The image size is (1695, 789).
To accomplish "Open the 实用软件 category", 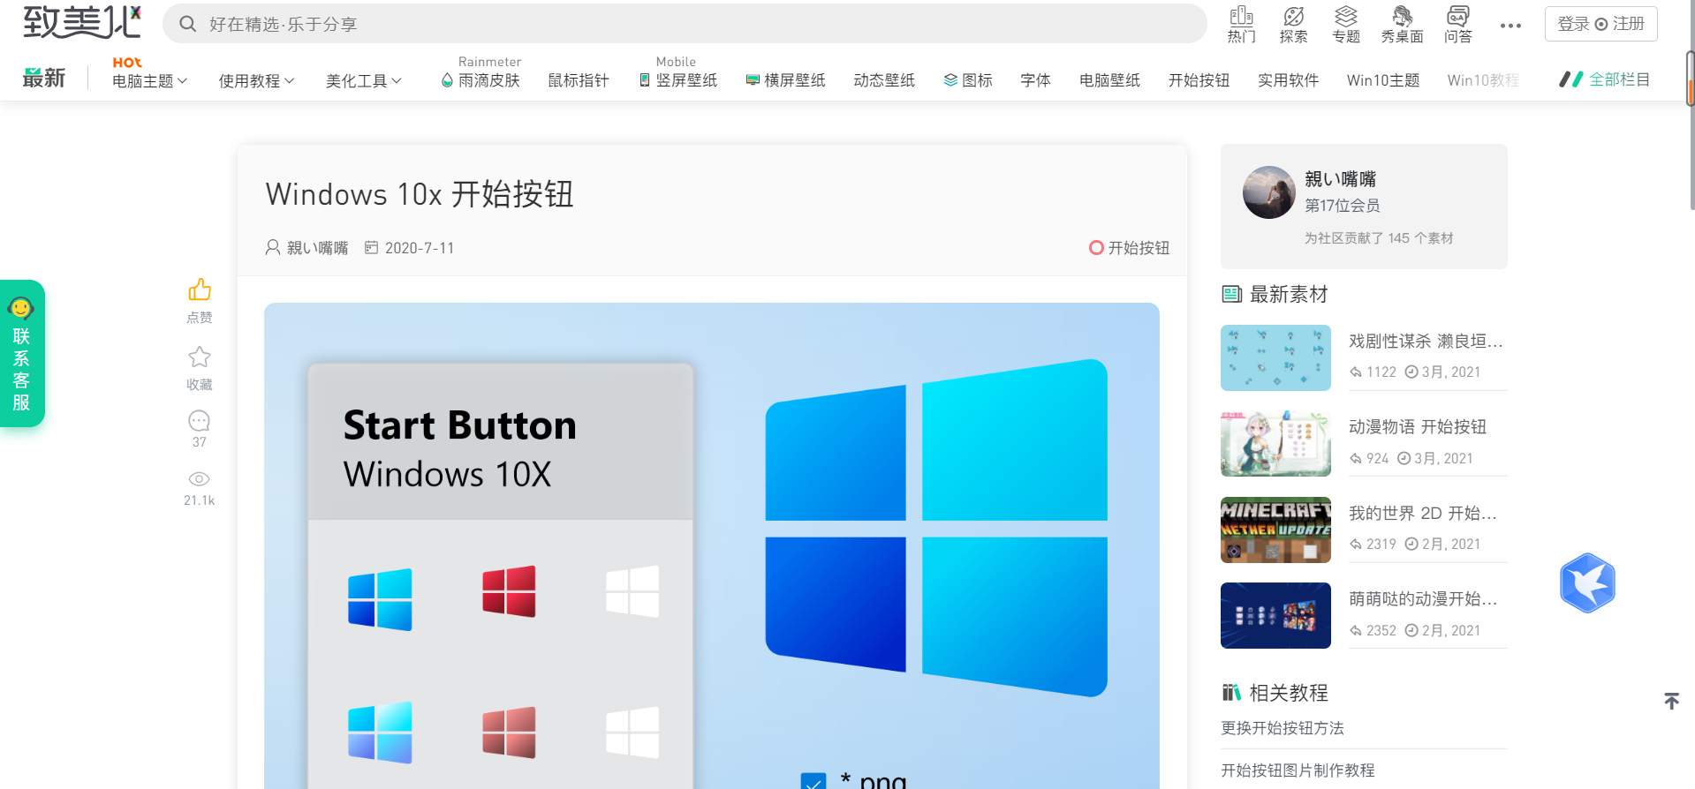I will 1288,80.
